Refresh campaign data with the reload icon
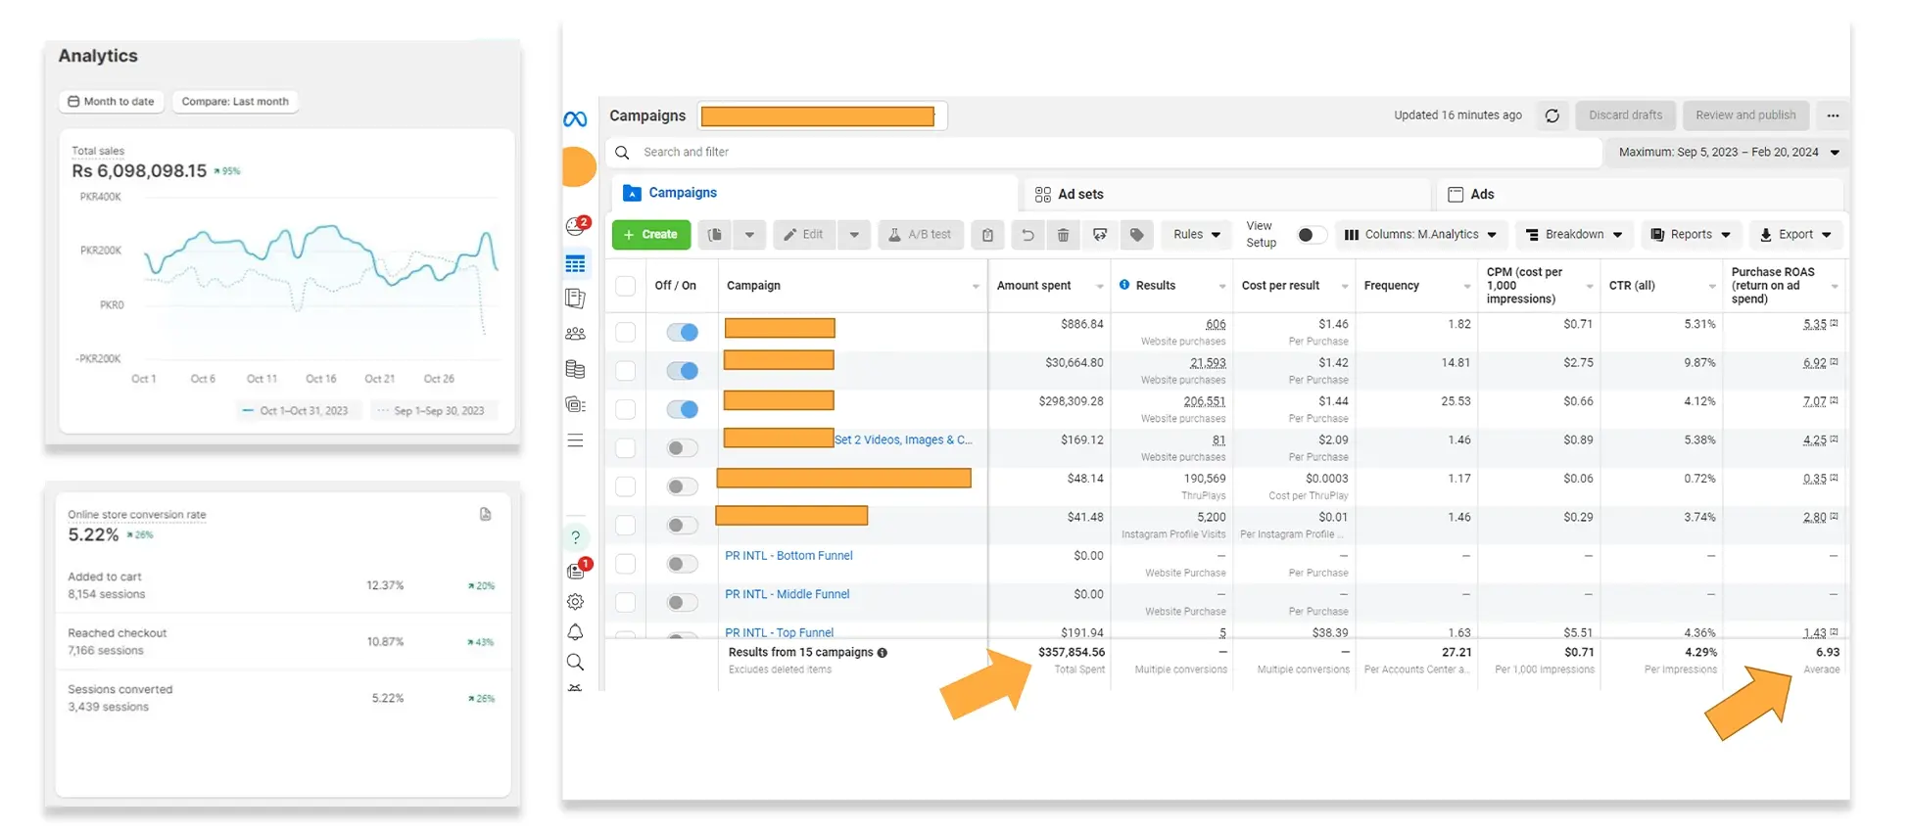1910x832 pixels. [1552, 116]
